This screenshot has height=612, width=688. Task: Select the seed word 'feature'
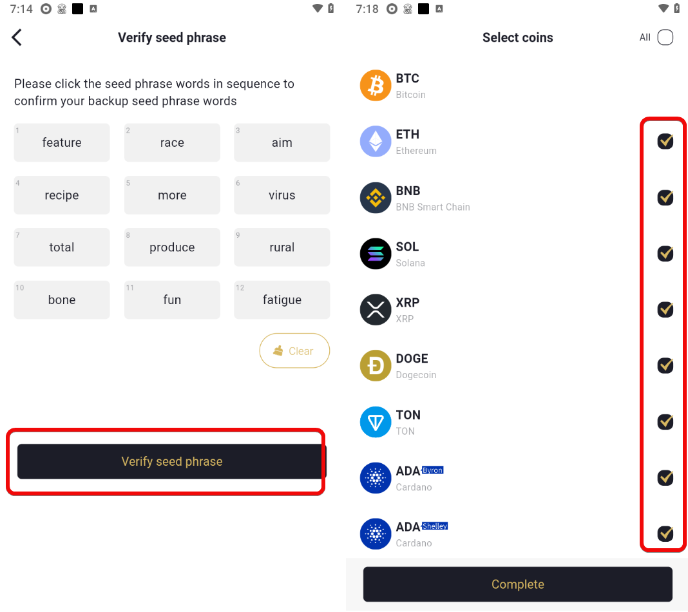[x=62, y=142]
